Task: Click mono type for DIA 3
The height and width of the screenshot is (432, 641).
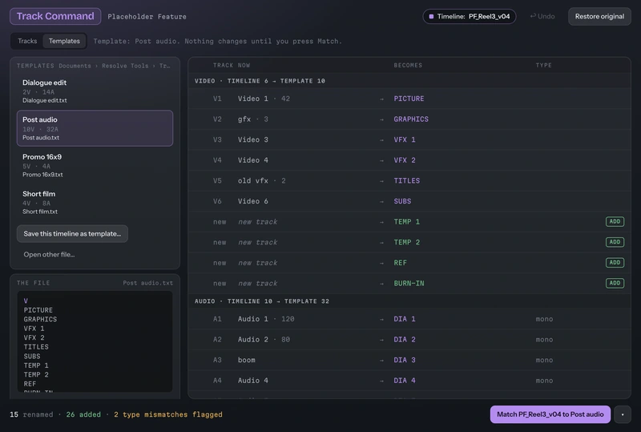Action: point(544,360)
